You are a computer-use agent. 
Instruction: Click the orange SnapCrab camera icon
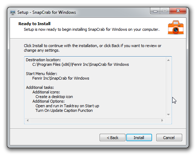pyautogui.click(x=176, y=28)
